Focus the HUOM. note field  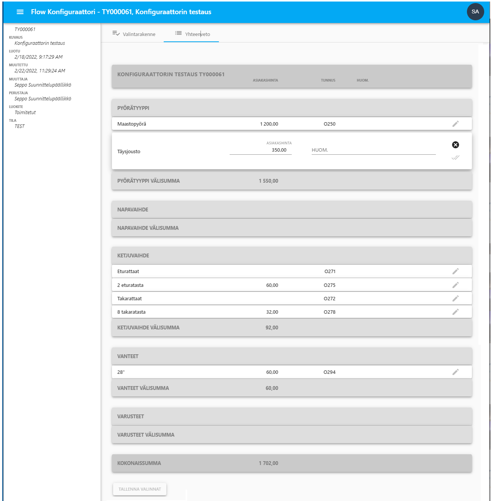[x=373, y=150]
